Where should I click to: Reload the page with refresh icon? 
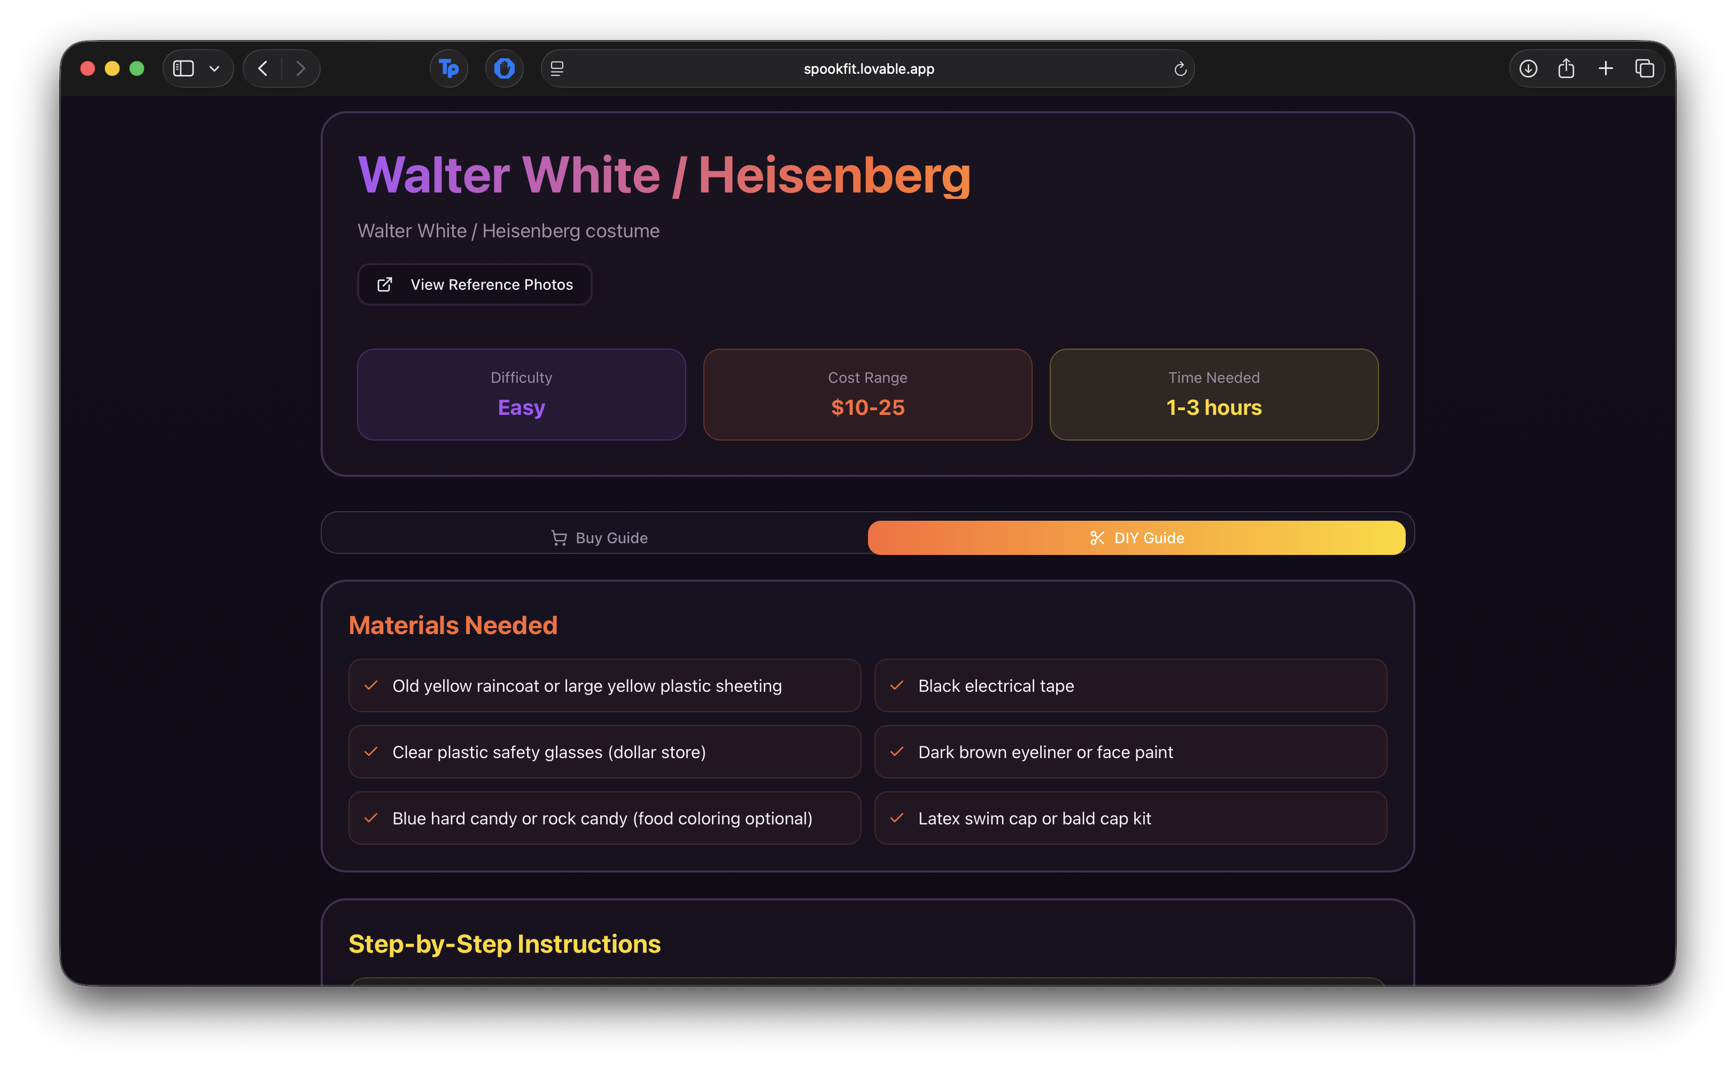[x=1180, y=69]
